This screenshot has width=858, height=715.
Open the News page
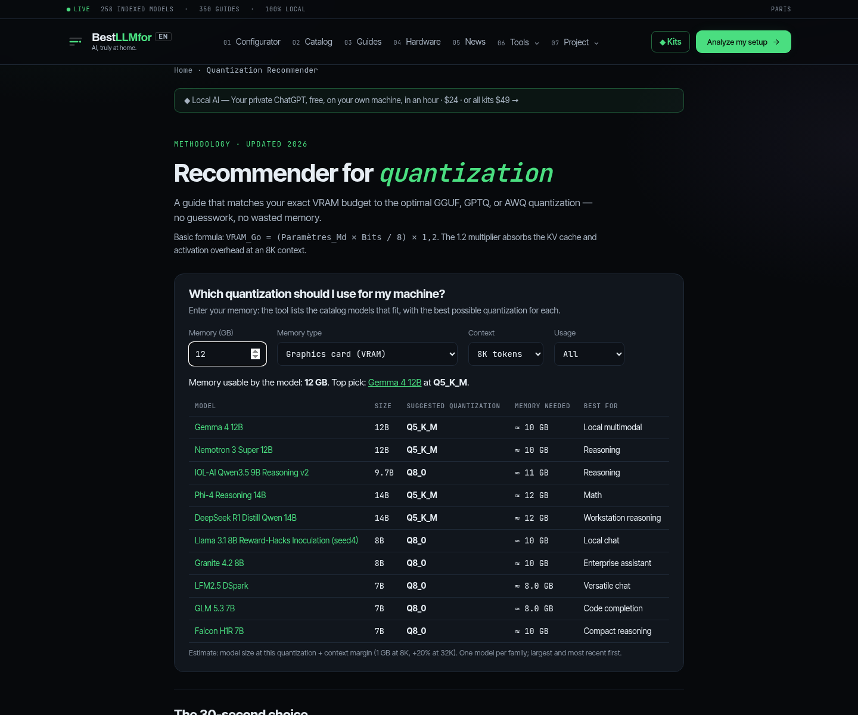[469, 42]
